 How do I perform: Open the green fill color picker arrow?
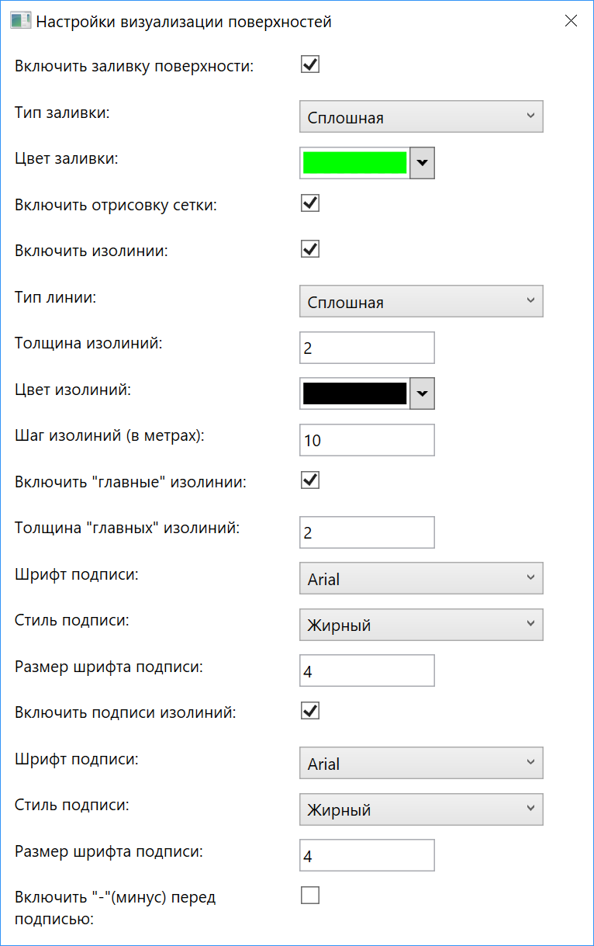click(x=421, y=163)
